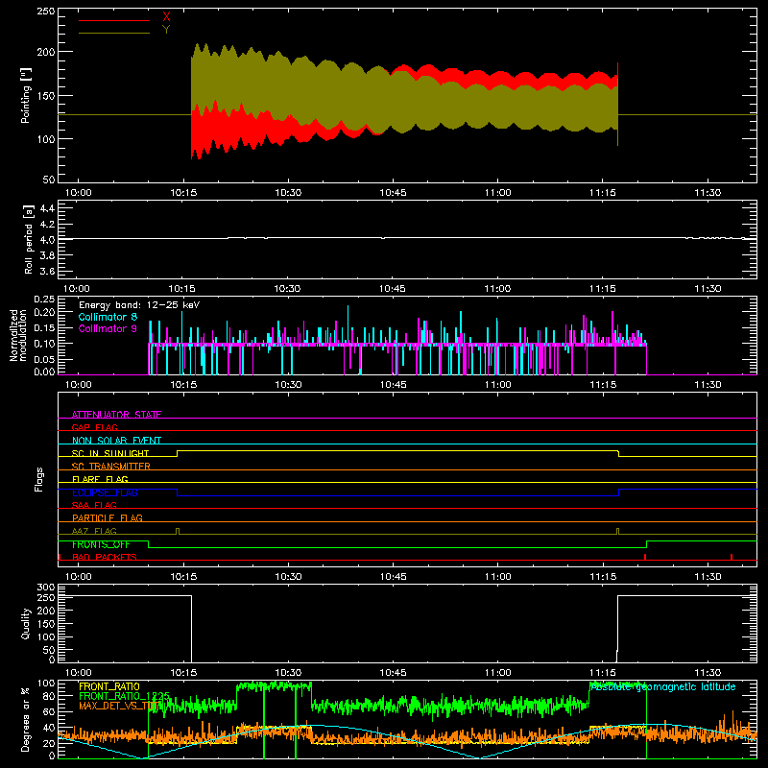The image size is (768, 768).
Task: Select the "Quality" vertical axis title
Action: [x=26, y=623]
